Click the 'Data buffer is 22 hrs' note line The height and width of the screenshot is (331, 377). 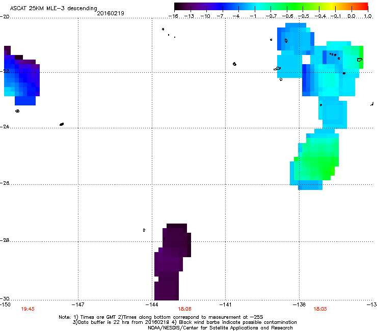click(184, 322)
